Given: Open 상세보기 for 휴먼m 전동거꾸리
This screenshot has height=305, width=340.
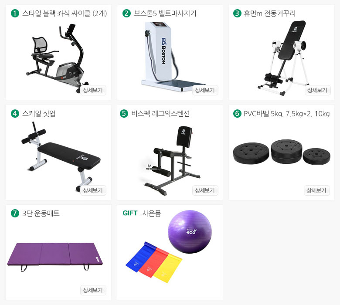Looking at the screenshot, I should tap(317, 90).
